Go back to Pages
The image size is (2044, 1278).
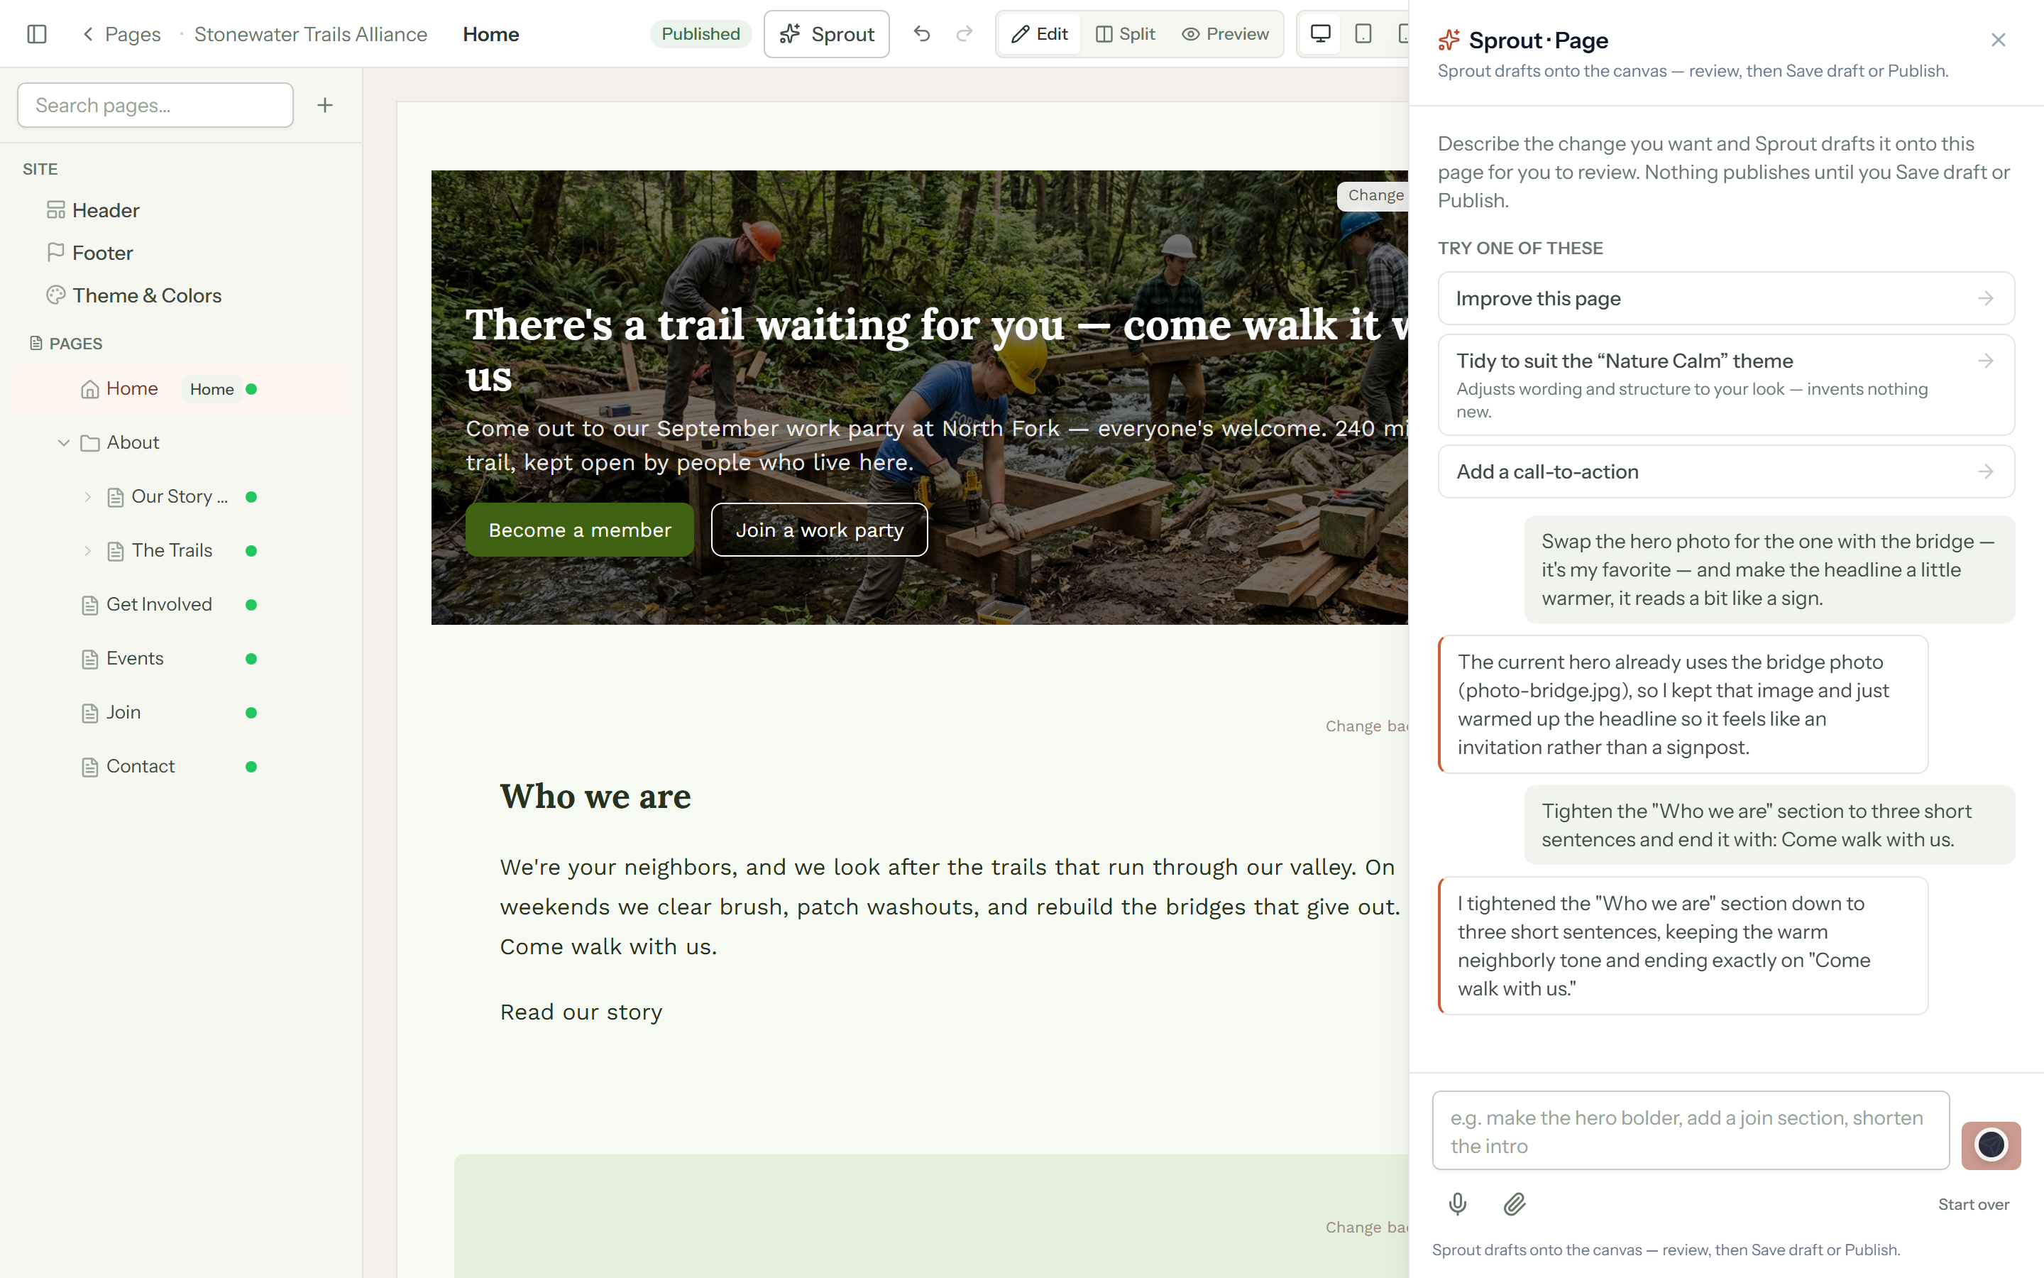tap(121, 34)
